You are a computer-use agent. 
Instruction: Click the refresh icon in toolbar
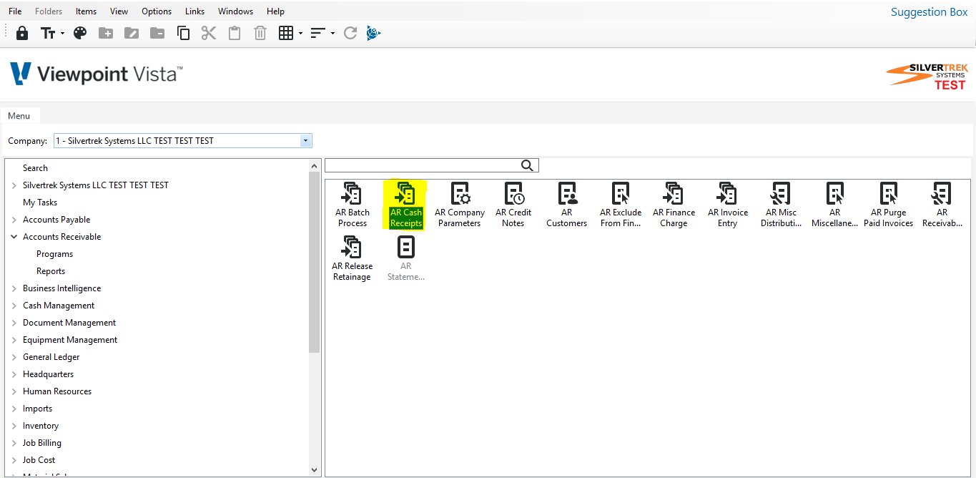pos(350,33)
